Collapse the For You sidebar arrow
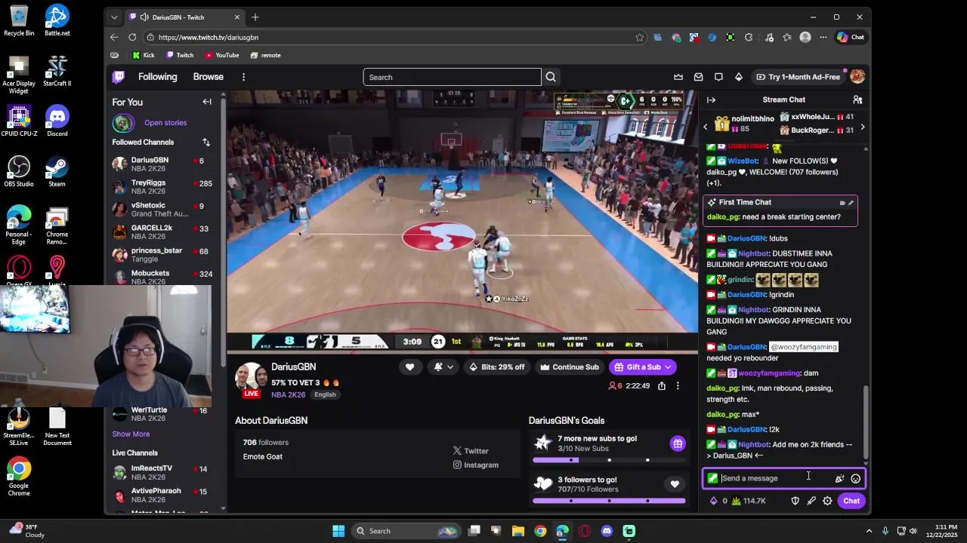The height and width of the screenshot is (543, 967). [207, 102]
